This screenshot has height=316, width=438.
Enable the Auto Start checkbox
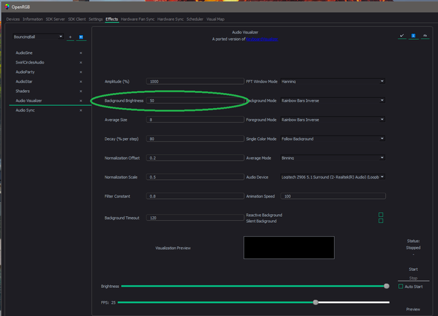[400, 287]
